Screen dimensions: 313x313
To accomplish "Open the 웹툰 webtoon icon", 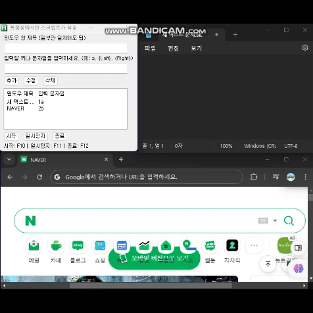I will click(210, 245).
